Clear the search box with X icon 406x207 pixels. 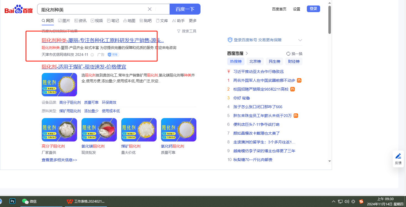[x=150, y=9]
